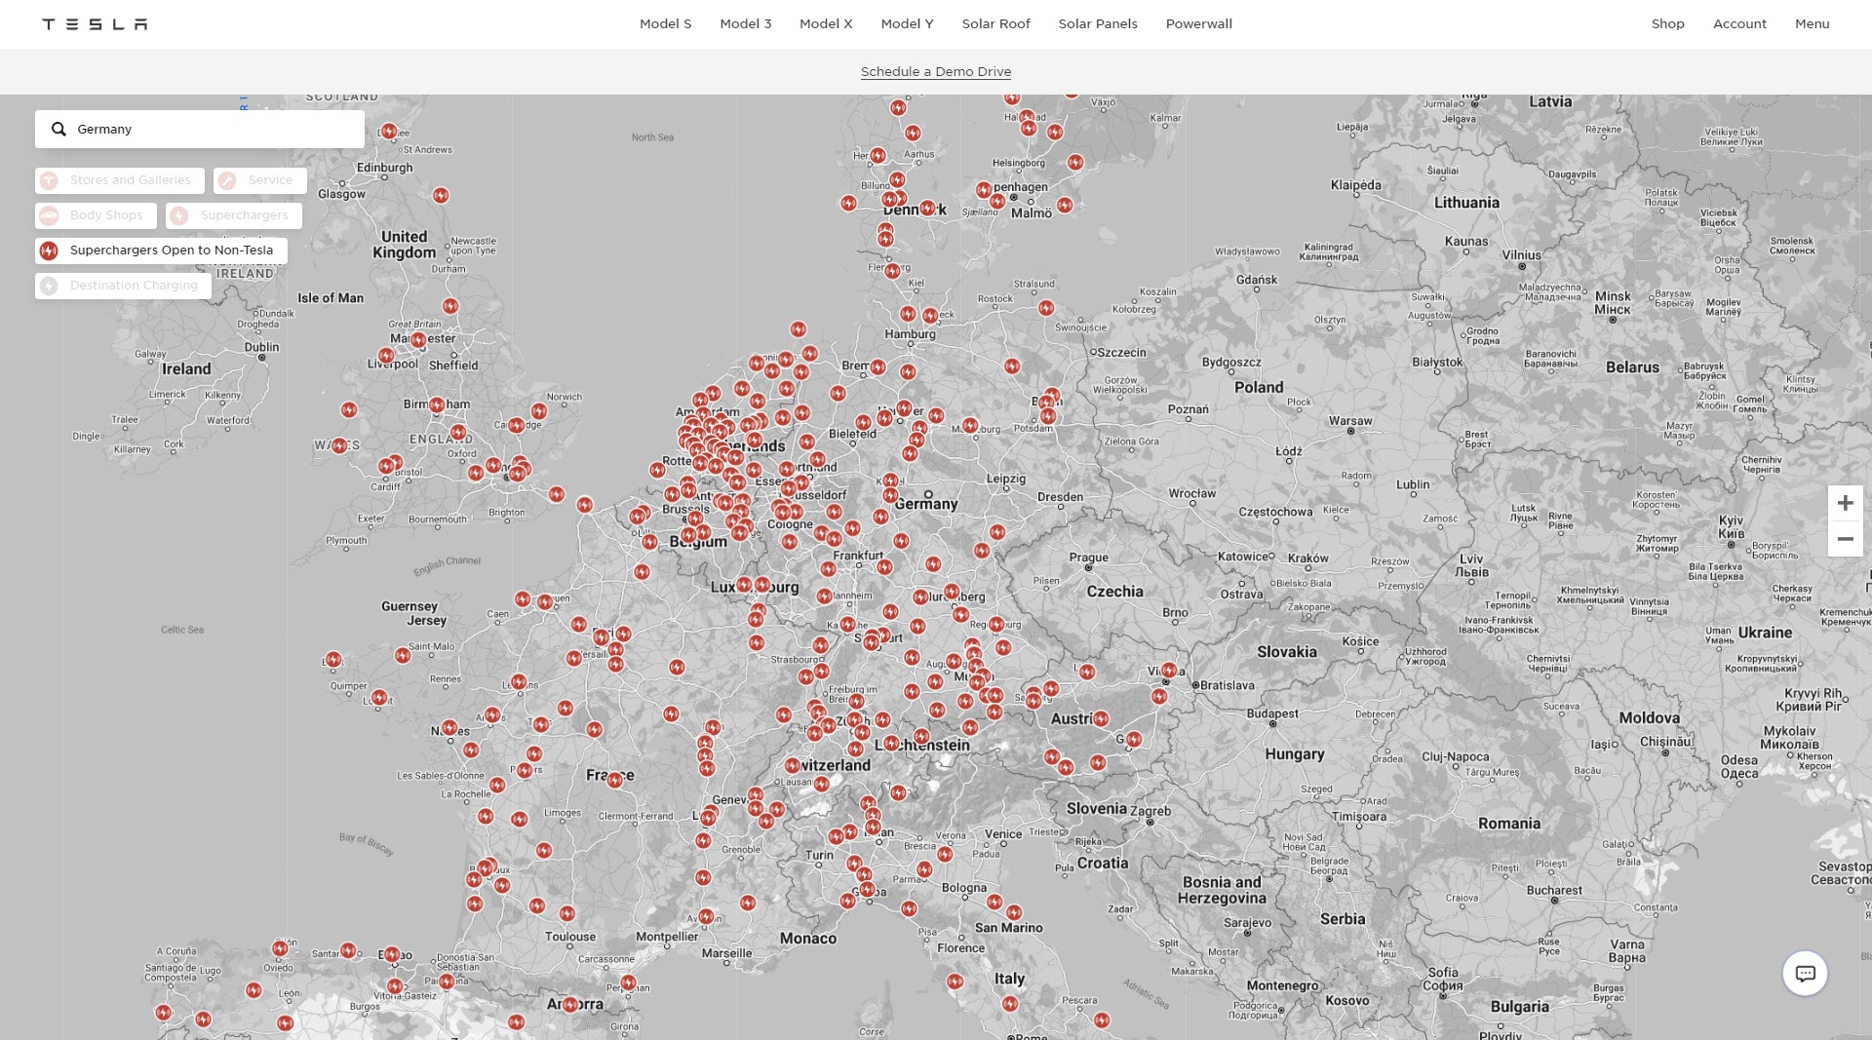Screen dimensions: 1872x1040
Task: Toggle Stores and Galleries filter
Action: [120, 180]
